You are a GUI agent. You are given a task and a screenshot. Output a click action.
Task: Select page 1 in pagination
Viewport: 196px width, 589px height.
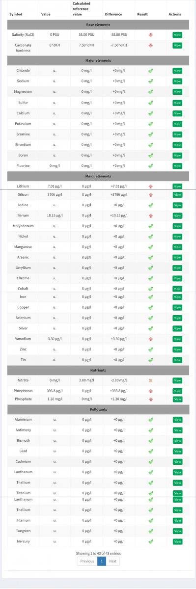(102, 561)
